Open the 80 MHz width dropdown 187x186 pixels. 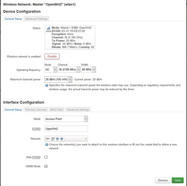tap(88, 70)
